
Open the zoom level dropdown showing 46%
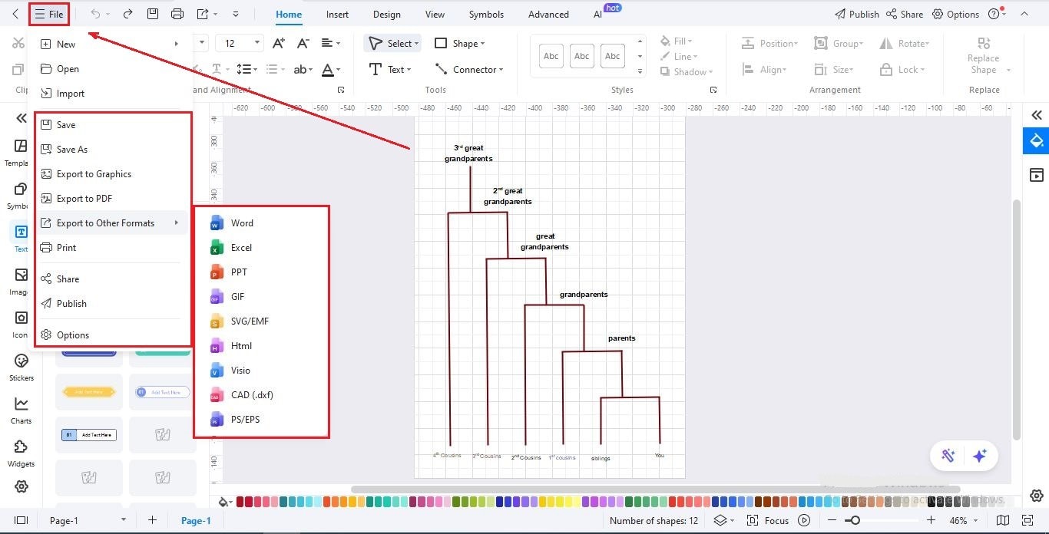(x=962, y=520)
